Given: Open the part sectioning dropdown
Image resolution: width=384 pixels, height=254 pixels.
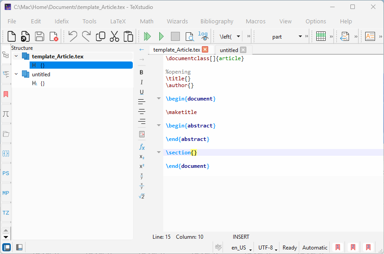Looking at the screenshot, I should [x=300, y=36].
